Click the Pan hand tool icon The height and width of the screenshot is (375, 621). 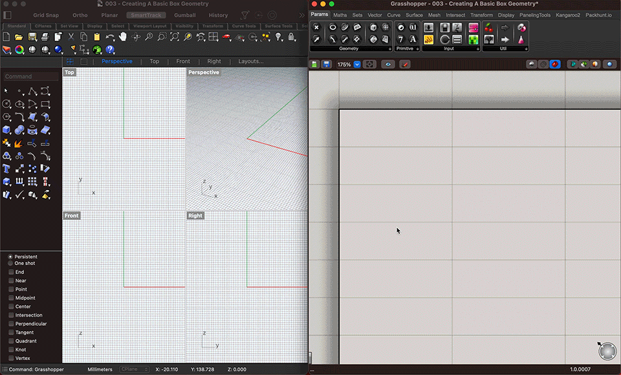(x=123, y=37)
